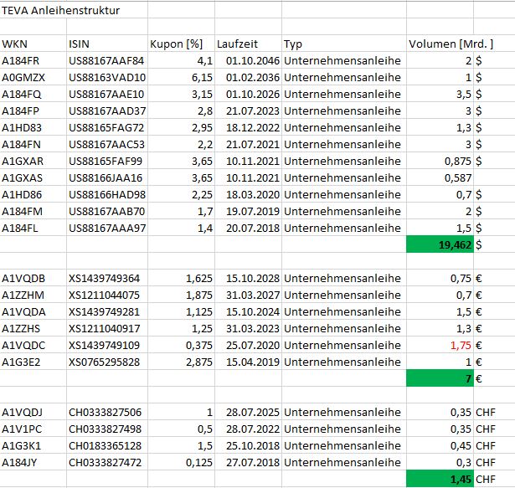The image size is (515, 488).
Task: Select ISIN cell 'XS0765295828'
Action: tap(107, 362)
